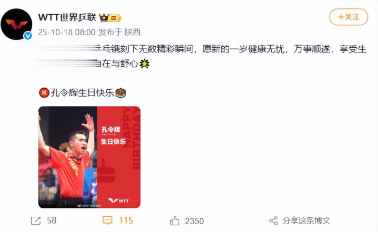Click the post timestamp 25-10-18 08:00

pyautogui.click(x=67, y=32)
